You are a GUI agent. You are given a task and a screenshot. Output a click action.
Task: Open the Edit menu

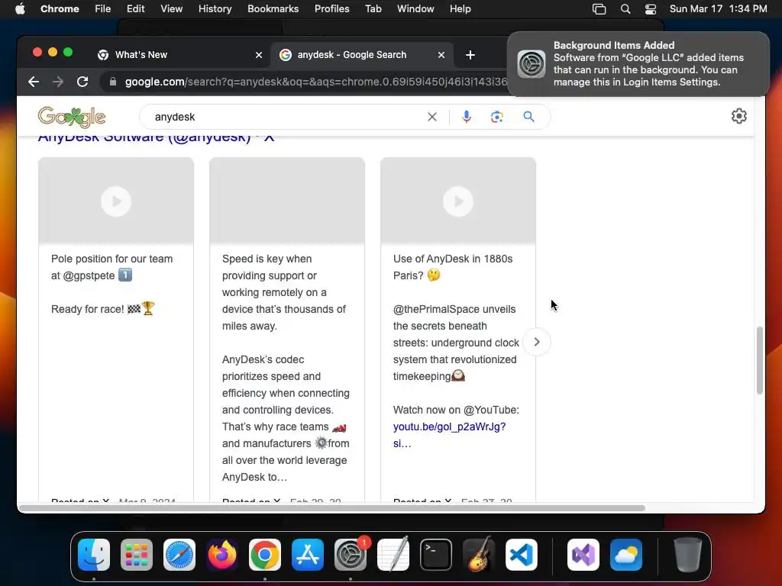pyautogui.click(x=135, y=9)
